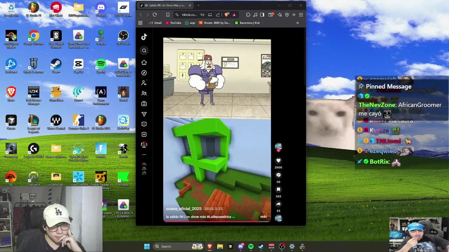
Task: Open Brave Rewards triangle icon
Action: 234,15
